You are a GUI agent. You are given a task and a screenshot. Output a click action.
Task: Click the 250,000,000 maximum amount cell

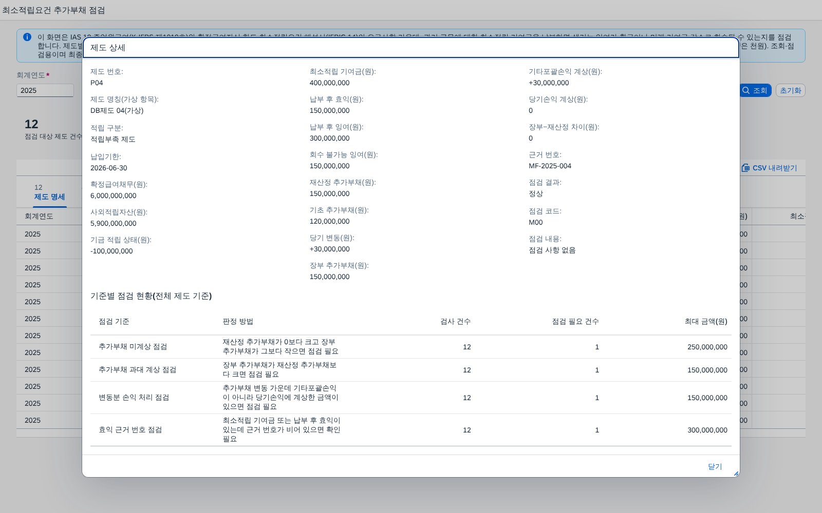tap(707, 347)
